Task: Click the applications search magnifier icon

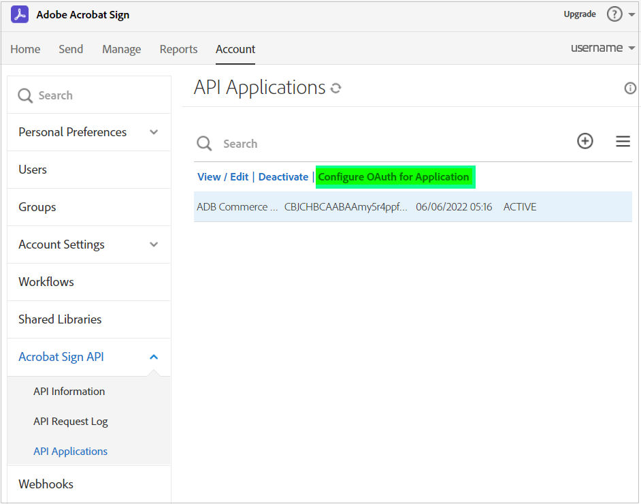Action: click(x=204, y=144)
